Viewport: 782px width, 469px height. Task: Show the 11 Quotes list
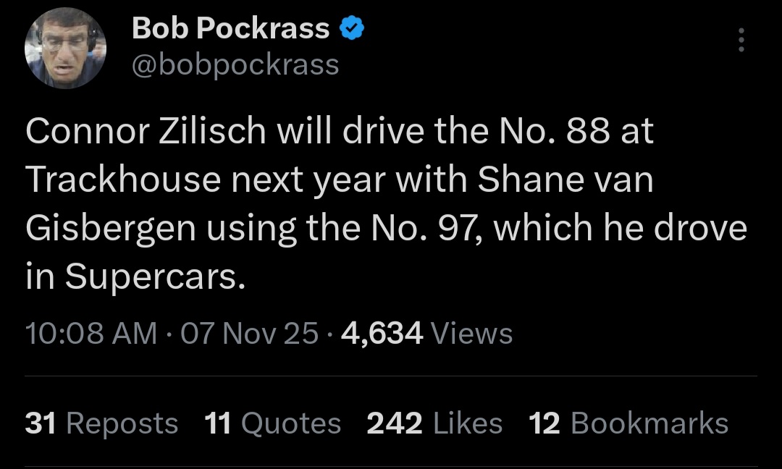[272, 423]
